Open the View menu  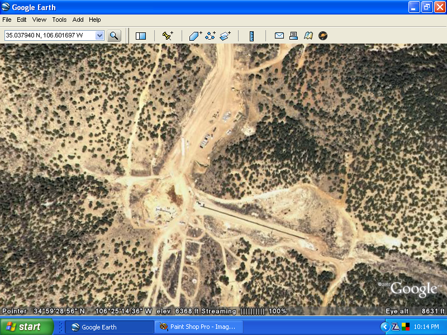click(x=39, y=20)
